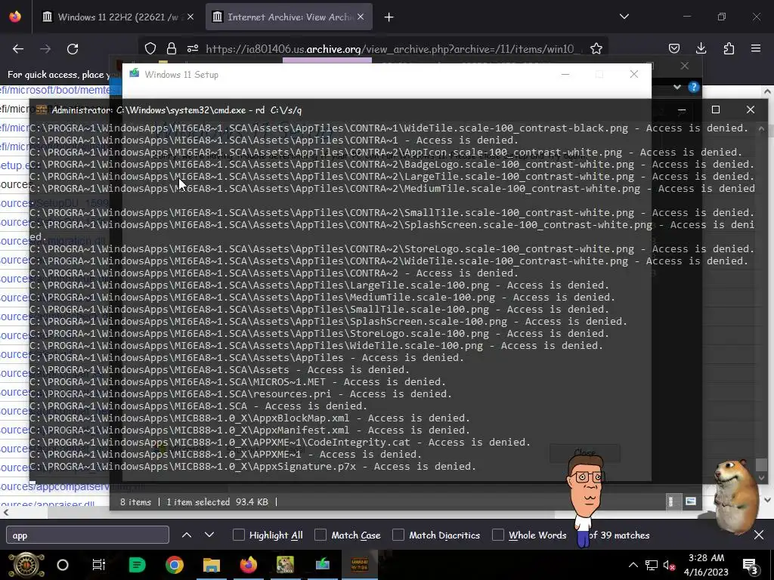This screenshot has width=774, height=580.
Task: Go back in Firefox navigation
Action: coord(18,48)
